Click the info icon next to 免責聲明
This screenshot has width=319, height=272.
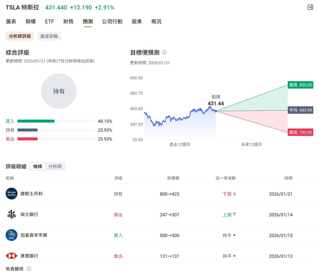(x=29, y=269)
